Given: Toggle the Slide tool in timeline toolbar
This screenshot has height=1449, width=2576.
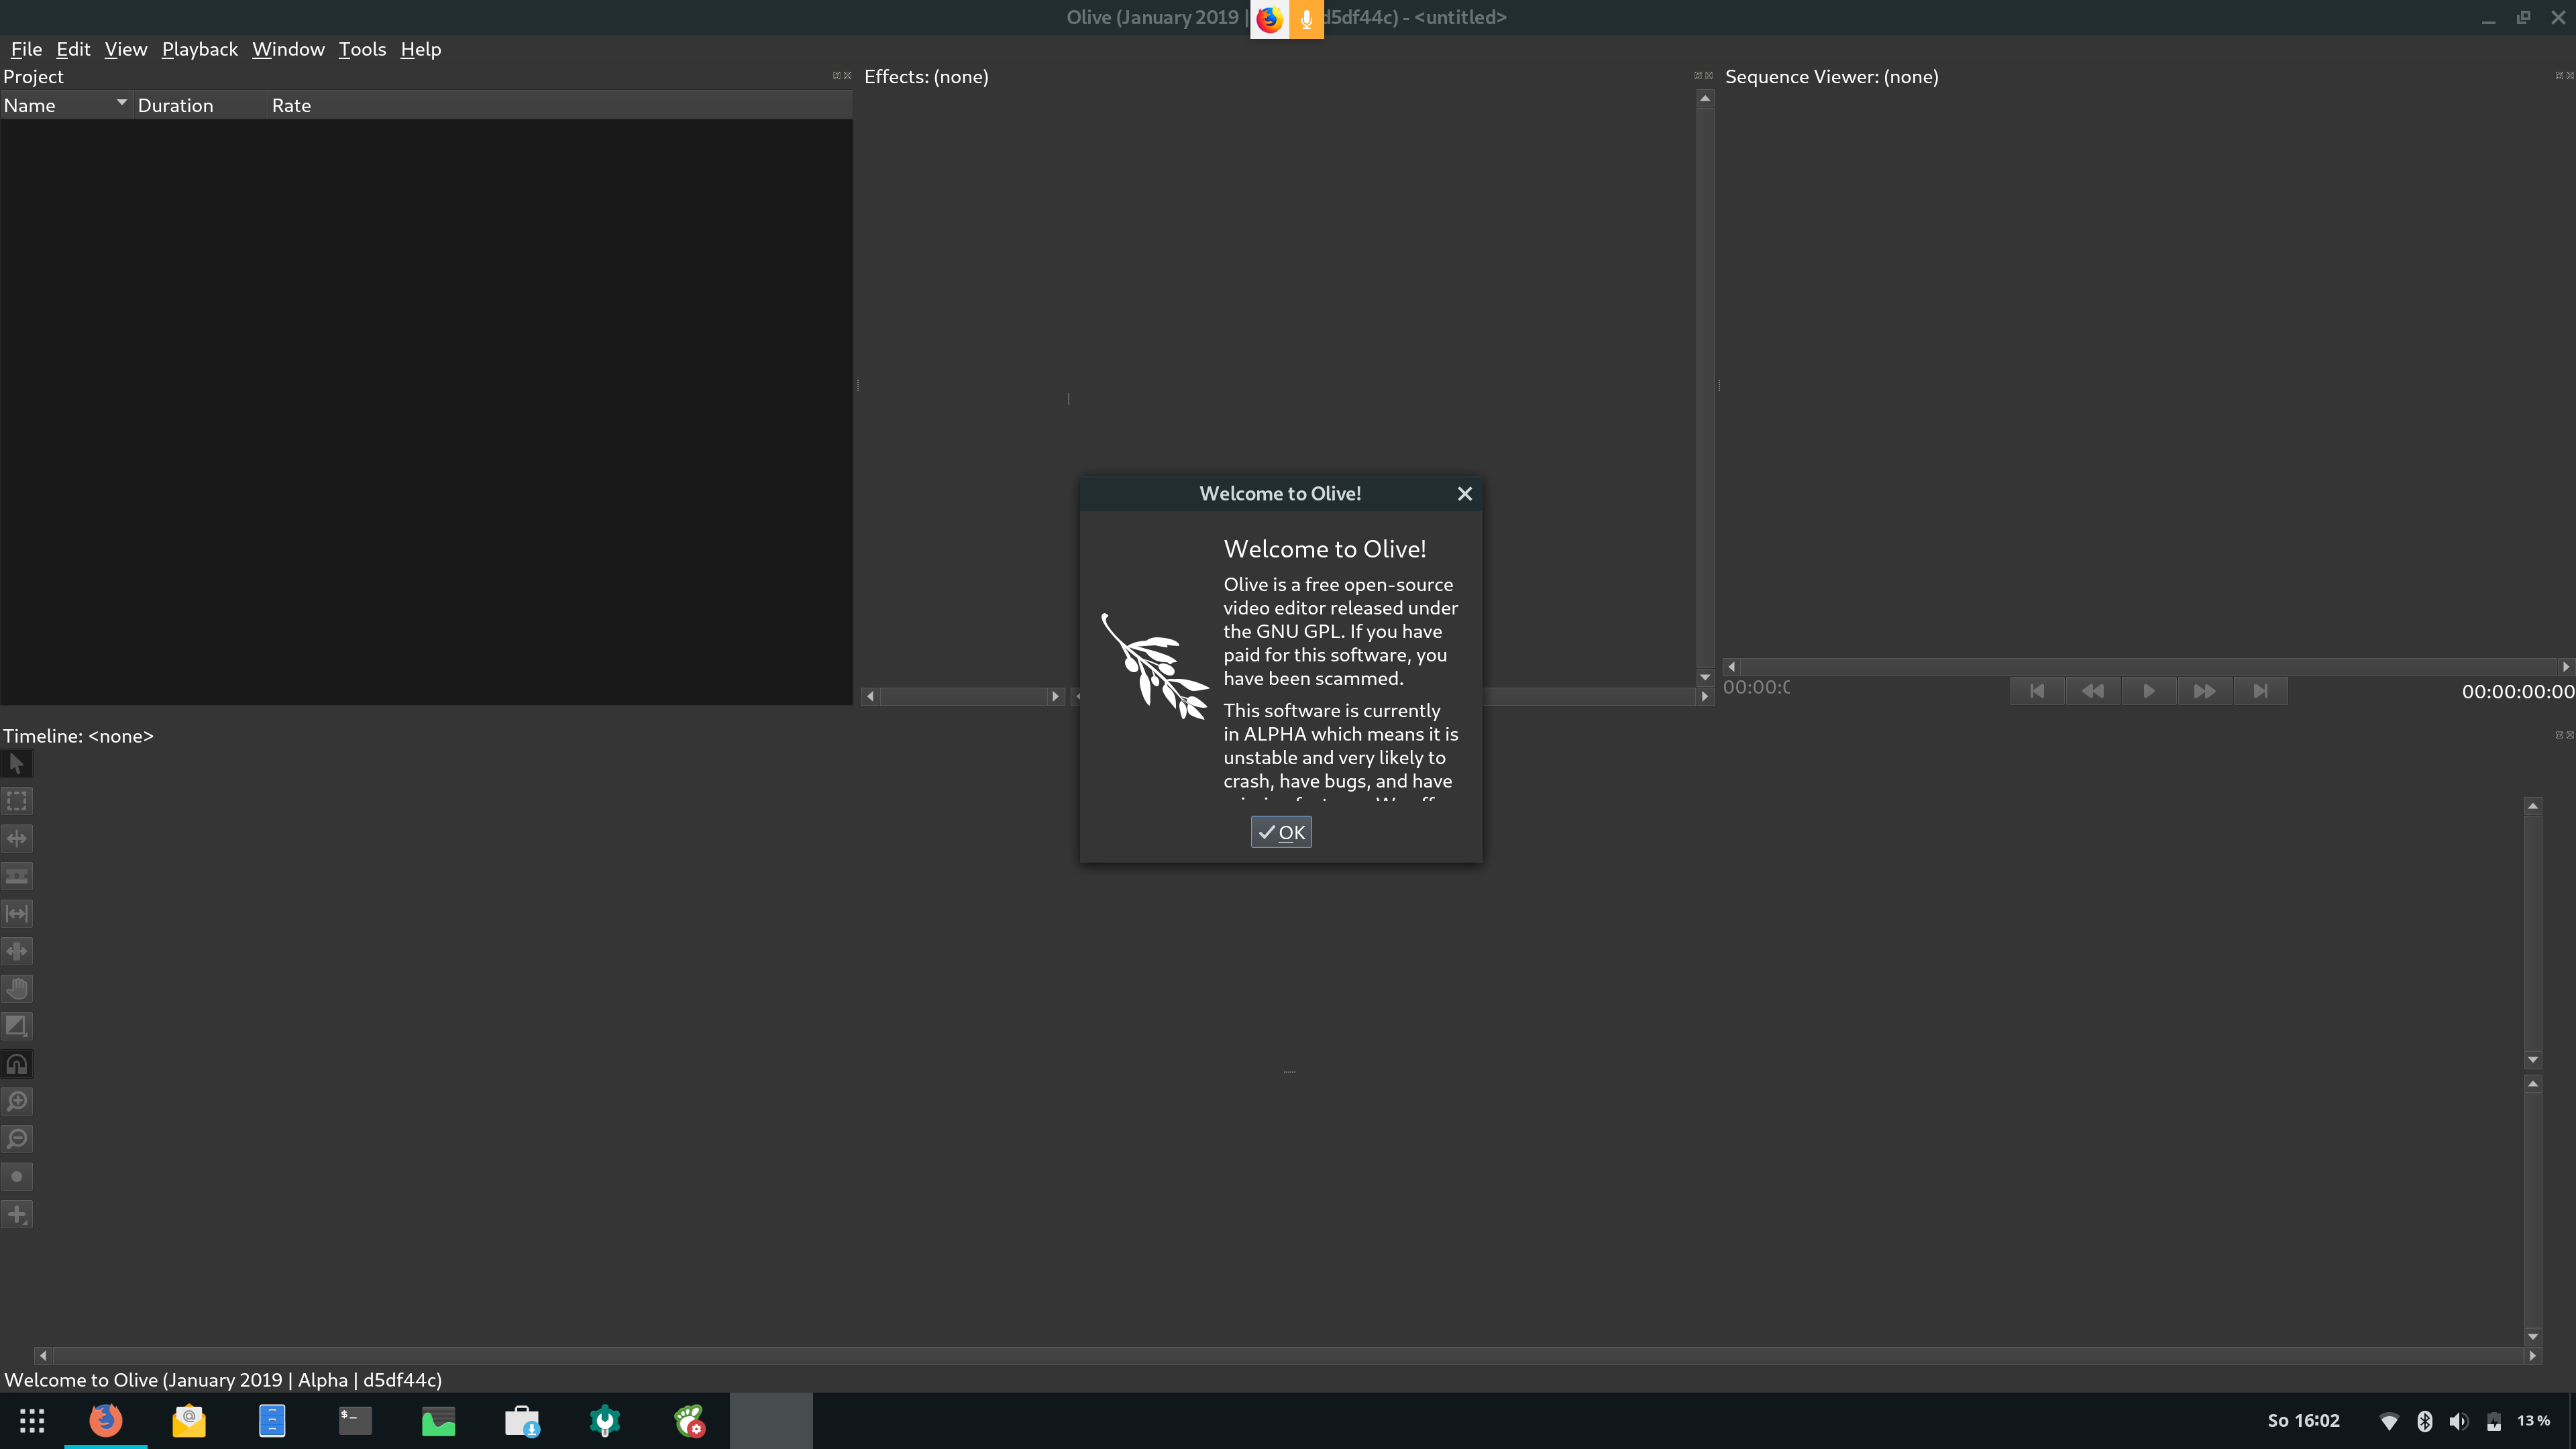Looking at the screenshot, I should click(17, 951).
